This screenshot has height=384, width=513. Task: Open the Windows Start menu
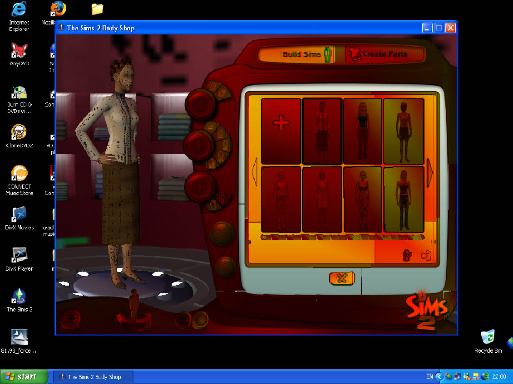point(24,377)
